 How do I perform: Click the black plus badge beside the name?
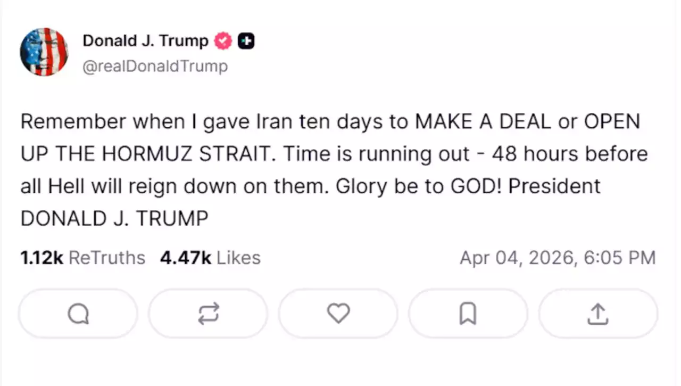point(246,41)
